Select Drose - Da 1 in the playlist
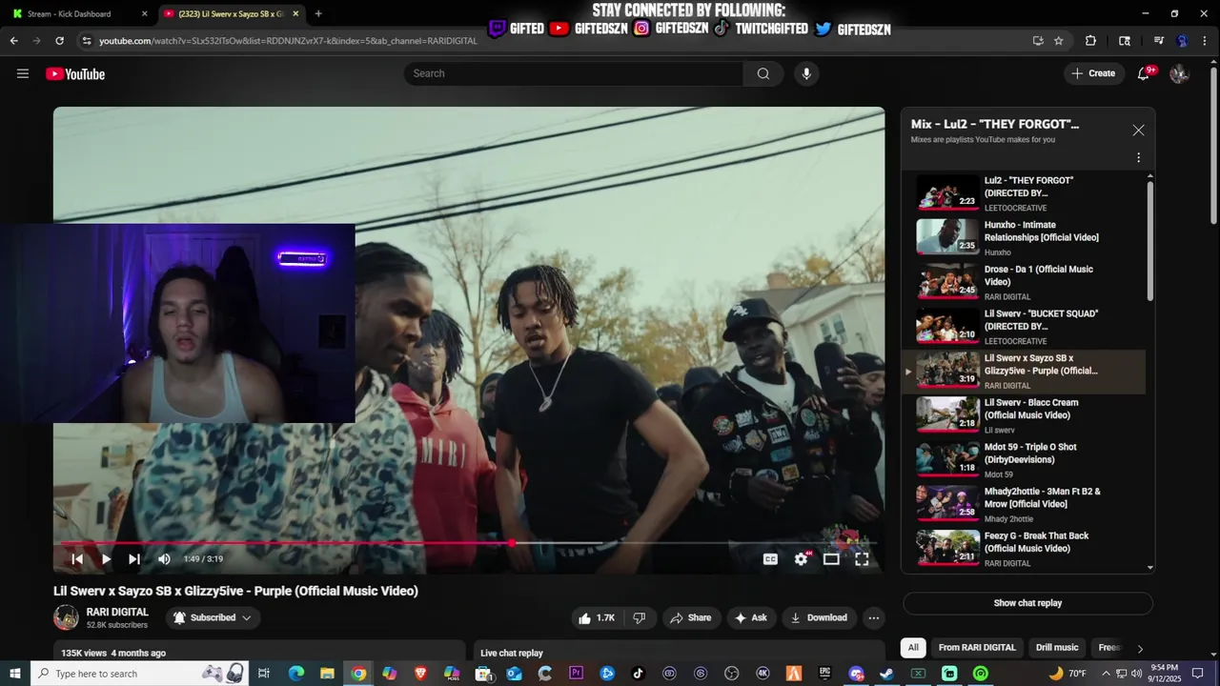The height and width of the screenshot is (686, 1220). click(x=1025, y=282)
